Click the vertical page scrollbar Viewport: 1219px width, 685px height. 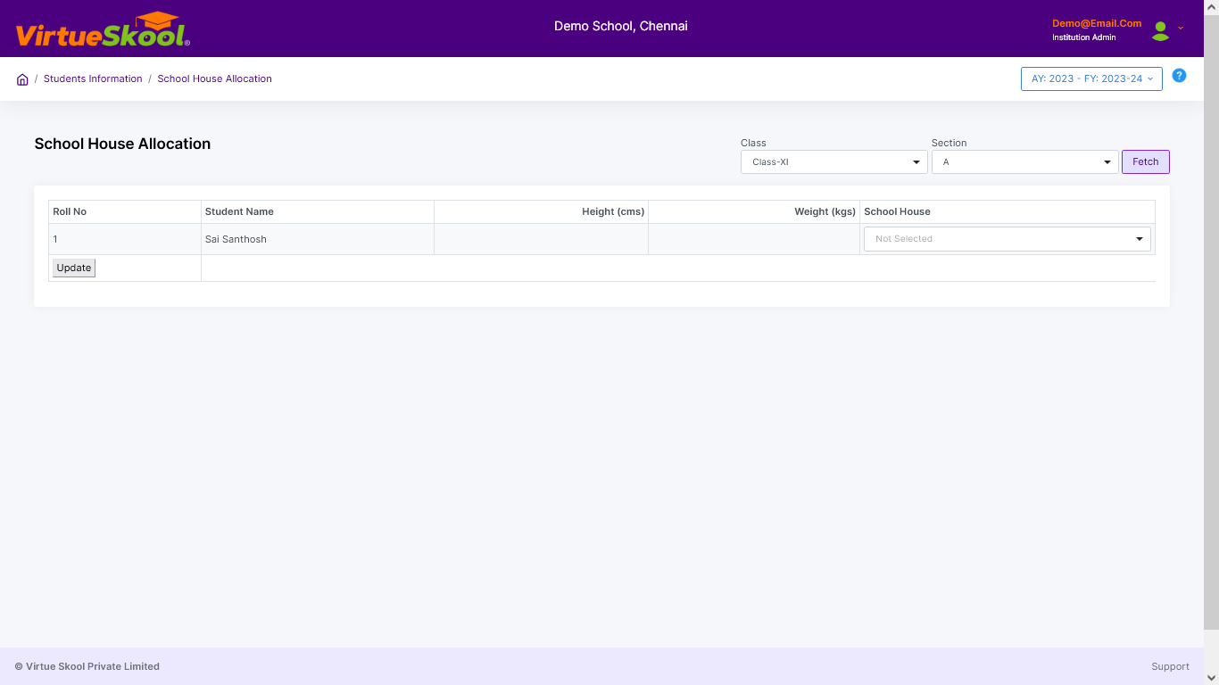pos(1211,321)
